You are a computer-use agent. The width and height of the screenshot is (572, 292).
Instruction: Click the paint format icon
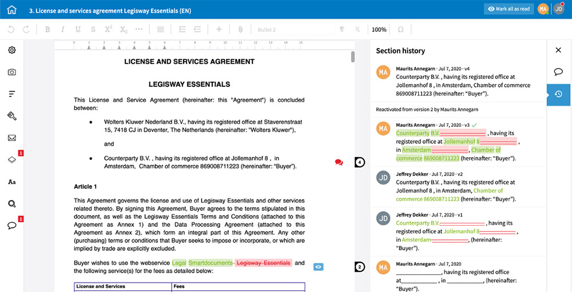(342, 30)
